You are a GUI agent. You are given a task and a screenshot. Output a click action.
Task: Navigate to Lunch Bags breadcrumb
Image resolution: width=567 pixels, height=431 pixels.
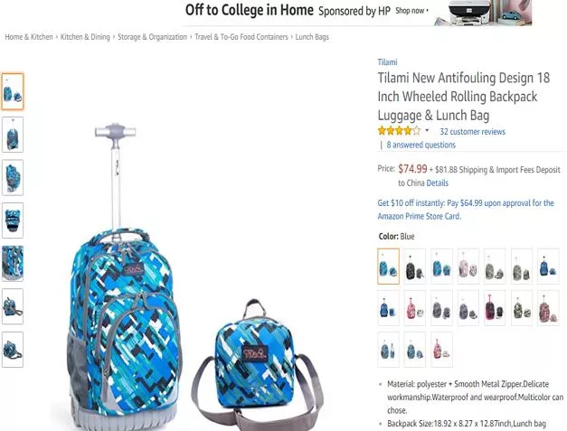[x=312, y=37]
